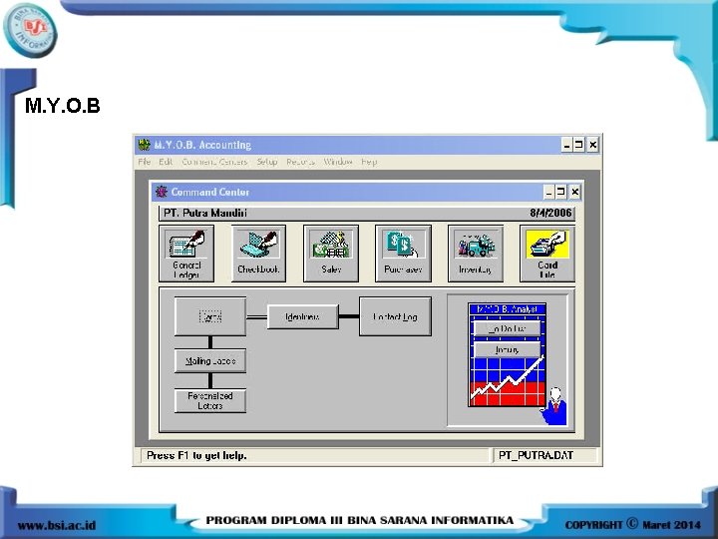718x539 pixels.
Task: Close the Command Center window
Action: pos(574,192)
